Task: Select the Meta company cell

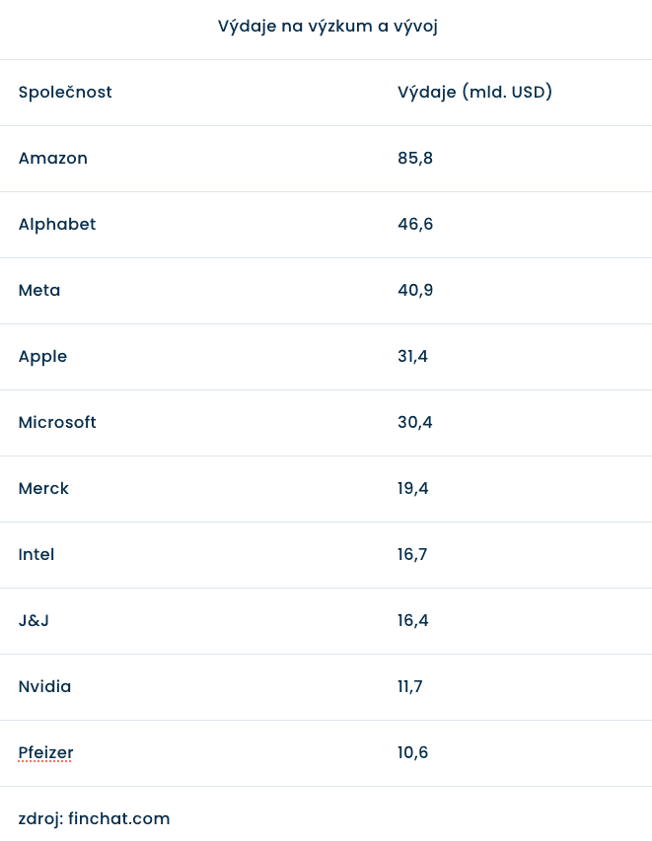Action: pos(39,291)
